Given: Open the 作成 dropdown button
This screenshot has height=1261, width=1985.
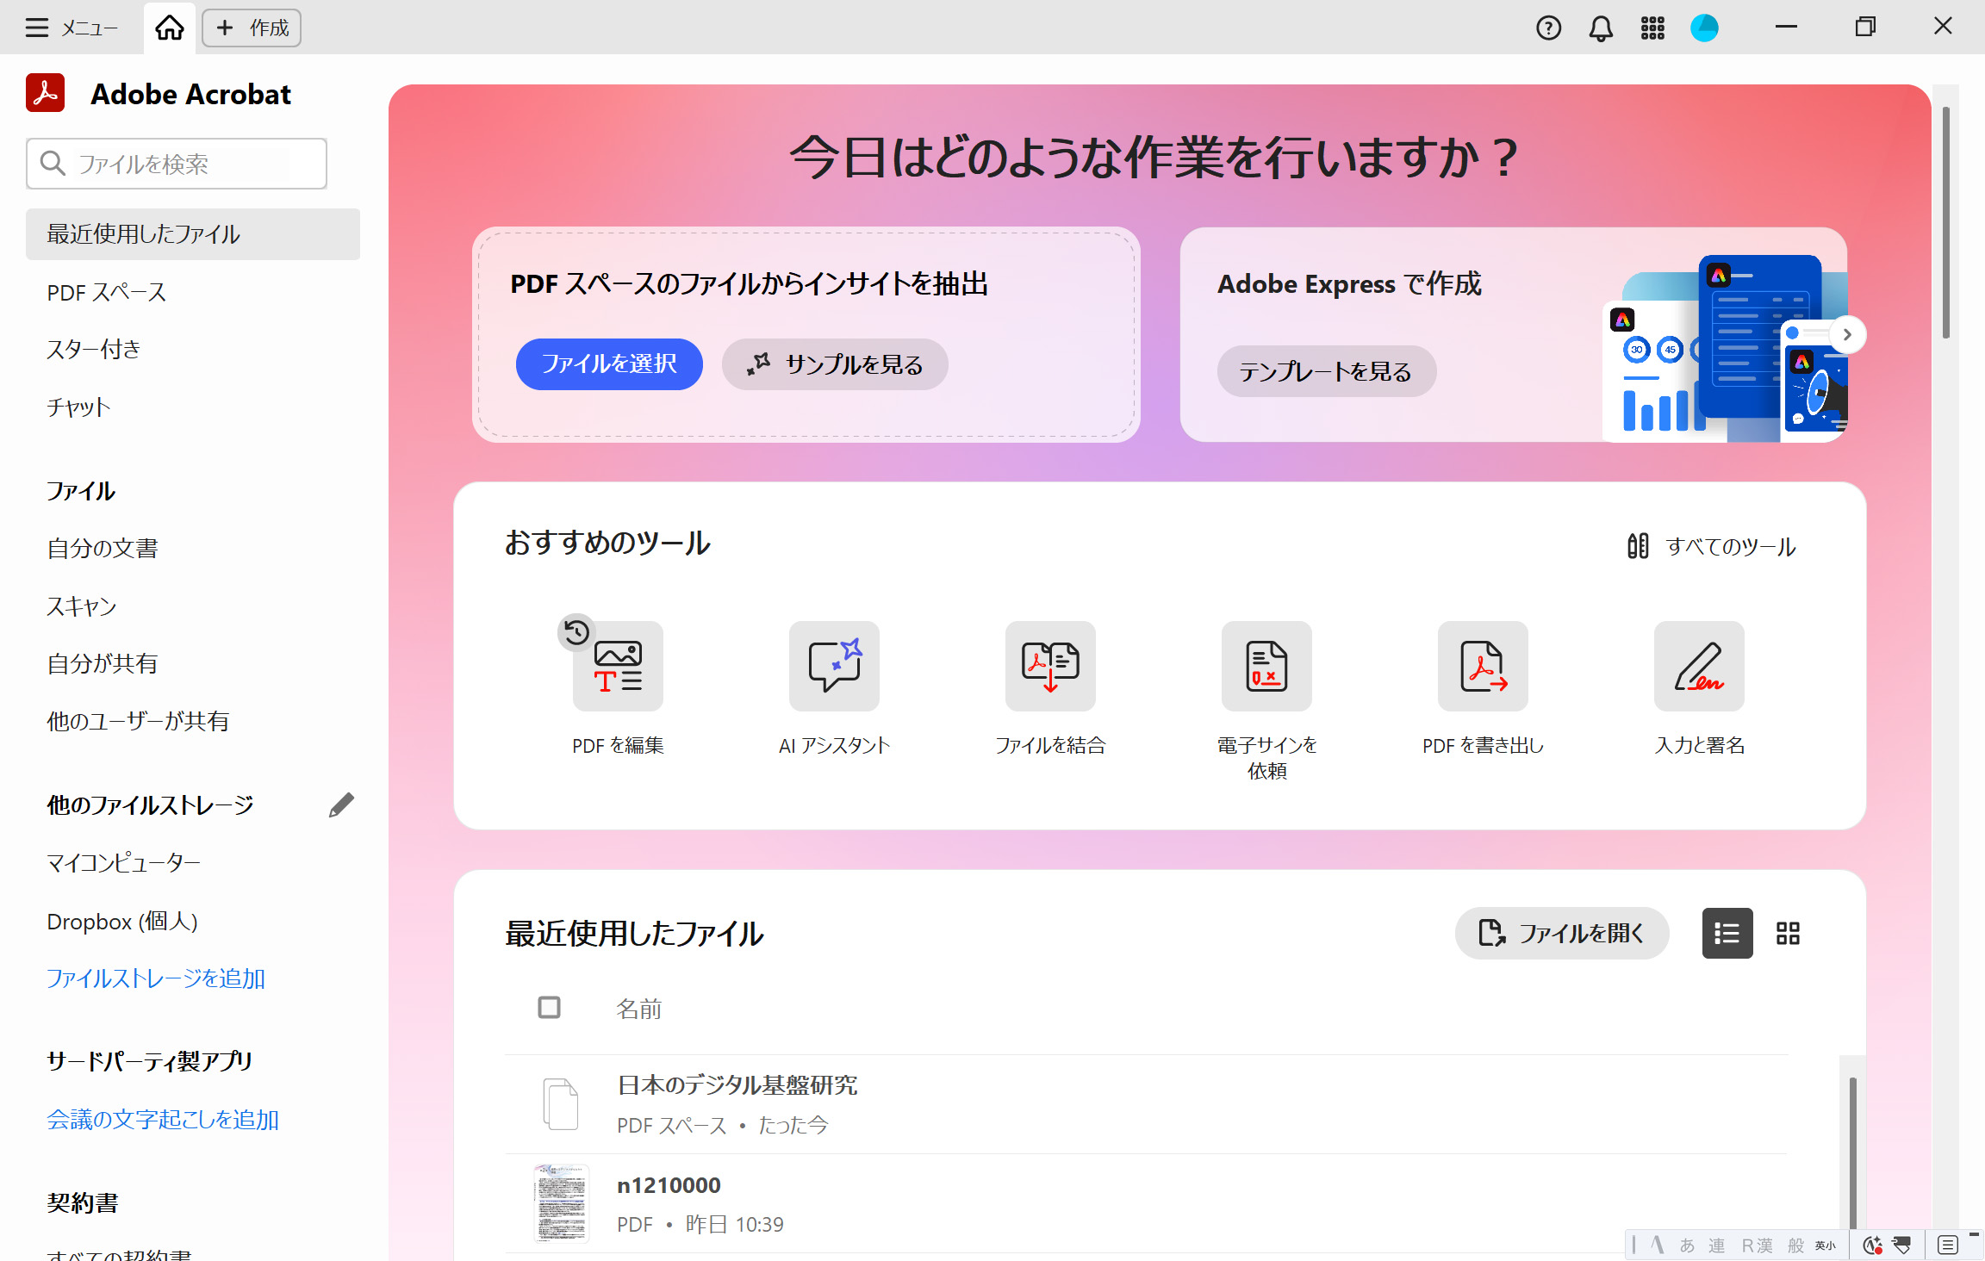Looking at the screenshot, I should pos(252,28).
